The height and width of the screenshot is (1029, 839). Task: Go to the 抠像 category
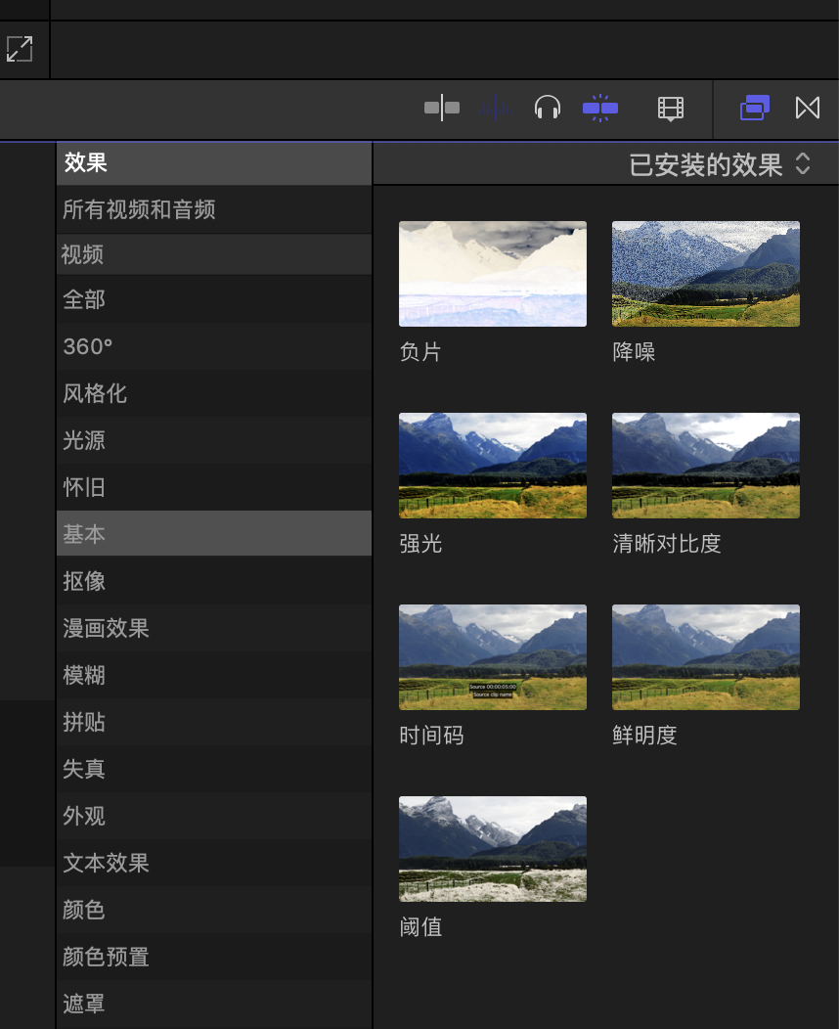(x=84, y=581)
